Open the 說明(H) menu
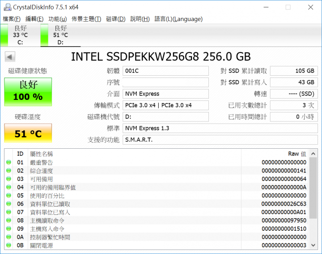 pos(140,19)
